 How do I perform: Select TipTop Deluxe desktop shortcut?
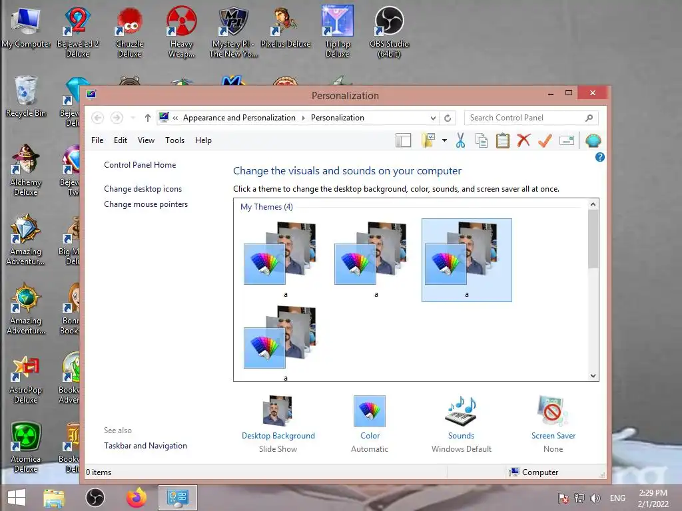(337, 31)
